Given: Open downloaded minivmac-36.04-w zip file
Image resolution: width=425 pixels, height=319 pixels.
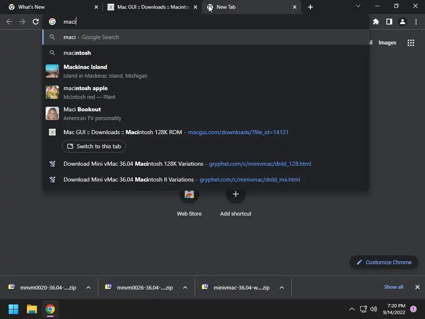Looking at the screenshot, I should click(x=236, y=287).
